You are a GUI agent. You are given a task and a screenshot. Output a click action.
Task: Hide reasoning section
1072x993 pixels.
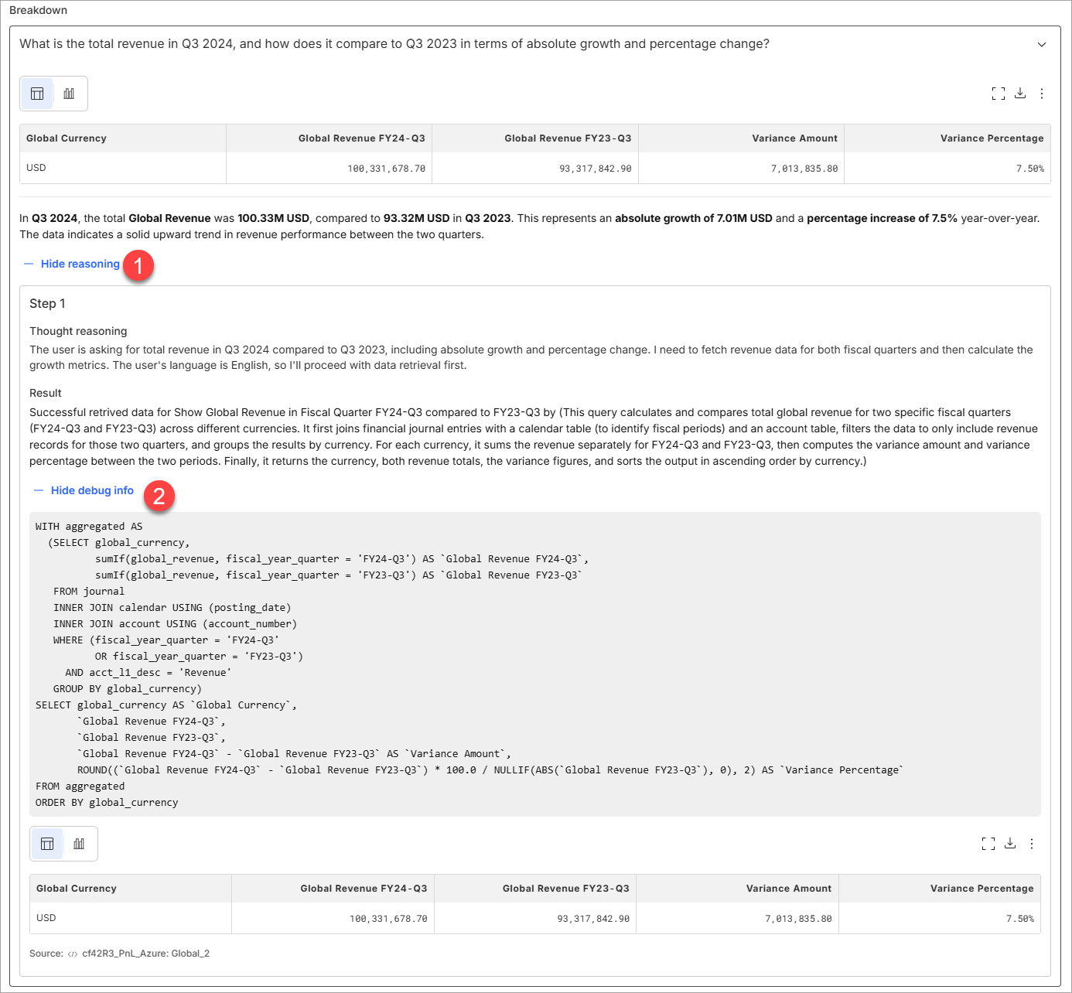80,264
